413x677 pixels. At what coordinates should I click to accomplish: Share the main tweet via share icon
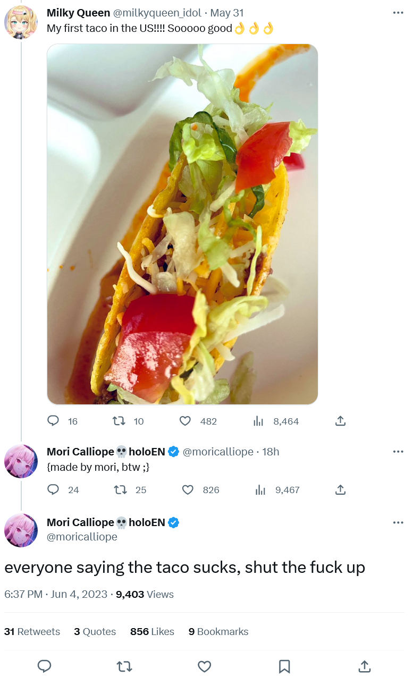(364, 666)
